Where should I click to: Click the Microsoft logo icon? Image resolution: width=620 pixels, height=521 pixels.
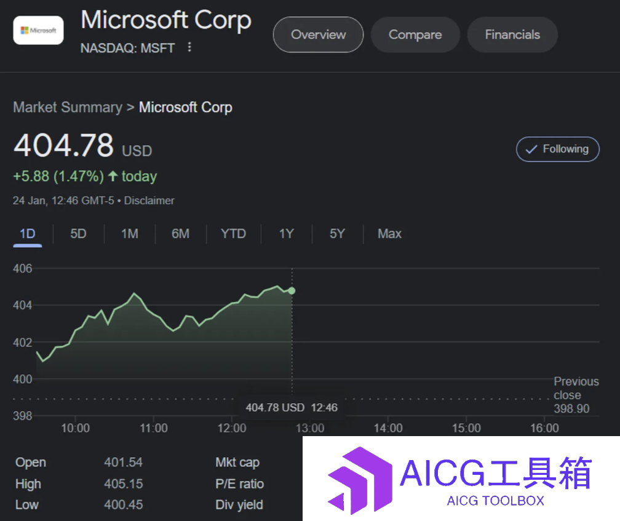38,30
